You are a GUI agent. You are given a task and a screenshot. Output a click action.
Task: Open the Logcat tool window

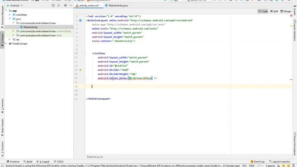point(43,162)
